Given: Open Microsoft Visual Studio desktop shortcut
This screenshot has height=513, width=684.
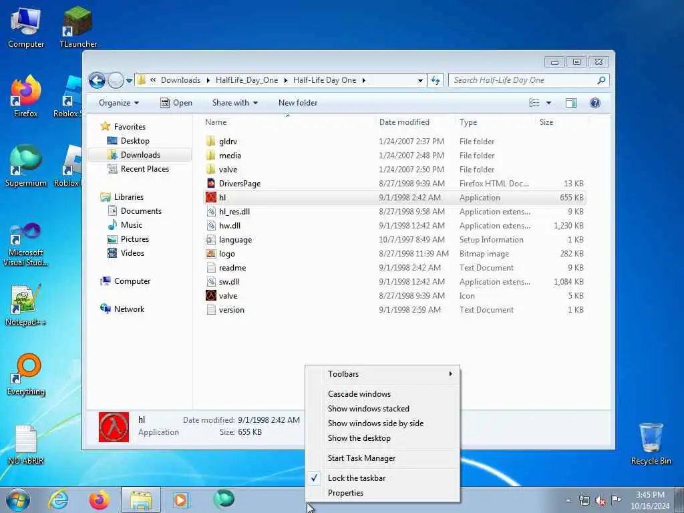Looking at the screenshot, I should tap(26, 244).
